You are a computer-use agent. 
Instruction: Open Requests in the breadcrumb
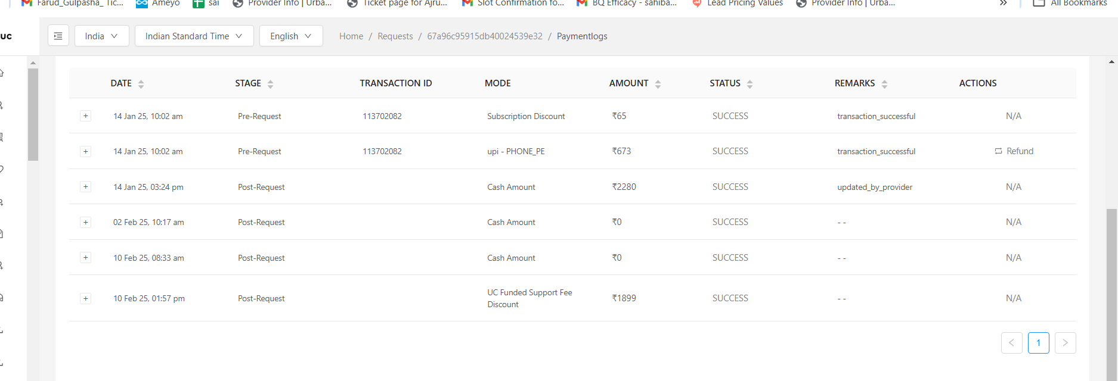tap(395, 36)
